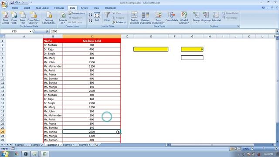This screenshot has width=279, height=157.
Task: Click Hide Detail in Outline group
Action: [x=230, y=18]
